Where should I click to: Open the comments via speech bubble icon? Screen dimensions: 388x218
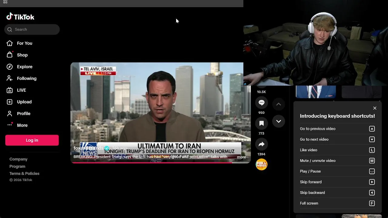[x=261, y=103]
